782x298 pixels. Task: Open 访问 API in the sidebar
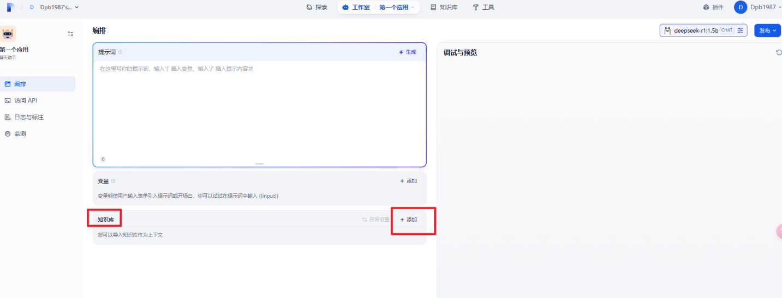coord(38,101)
